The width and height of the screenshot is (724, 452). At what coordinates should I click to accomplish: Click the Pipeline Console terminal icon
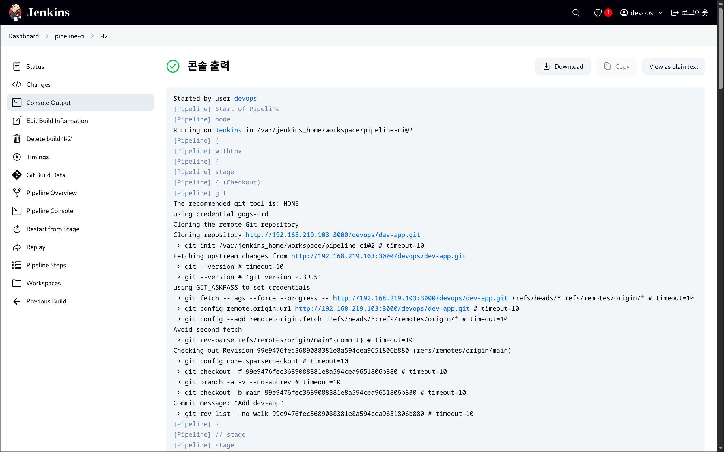[17, 211]
